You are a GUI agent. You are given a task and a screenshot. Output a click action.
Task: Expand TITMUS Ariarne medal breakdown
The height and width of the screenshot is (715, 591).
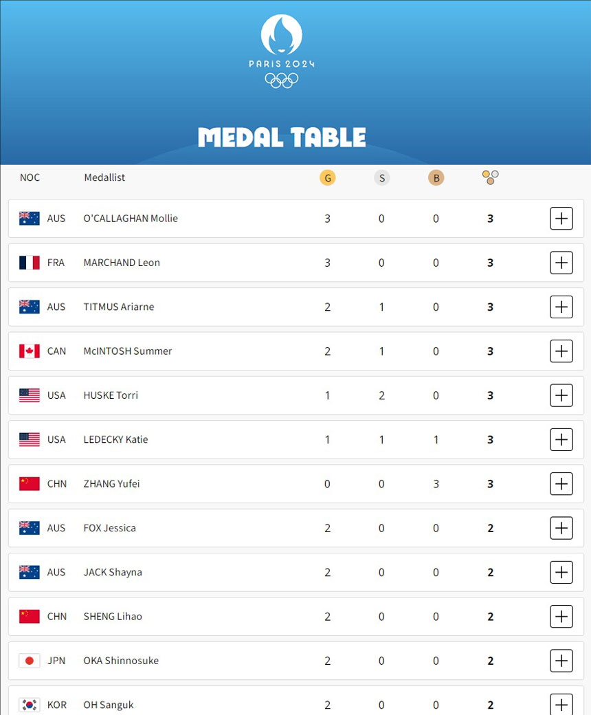point(561,307)
